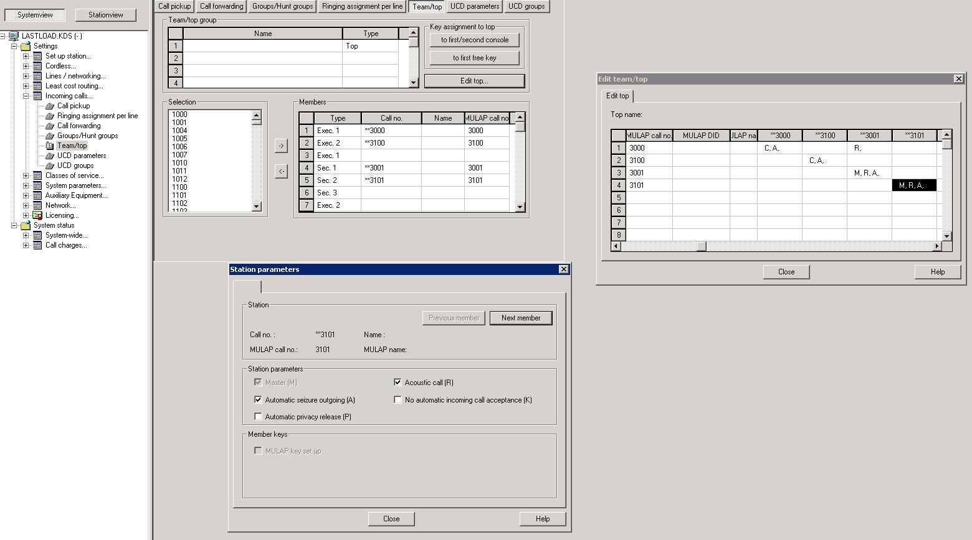972x540 pixels.
Task: Click the Top name field area in Edit top
Action: pyautogui.click(x=626, y=114)
